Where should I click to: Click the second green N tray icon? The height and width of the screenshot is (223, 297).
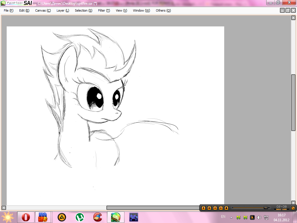pos(245,217)
